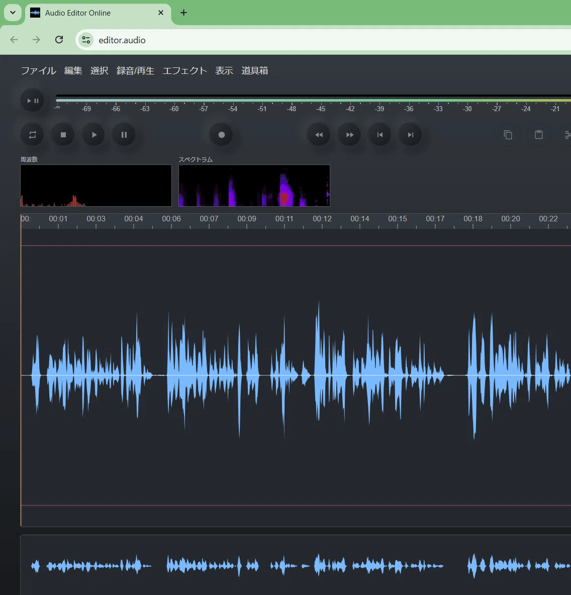Copy the selection with the copy icon
Screen dimensions: 571x595
pyautogui.click(x=508, y=135)
